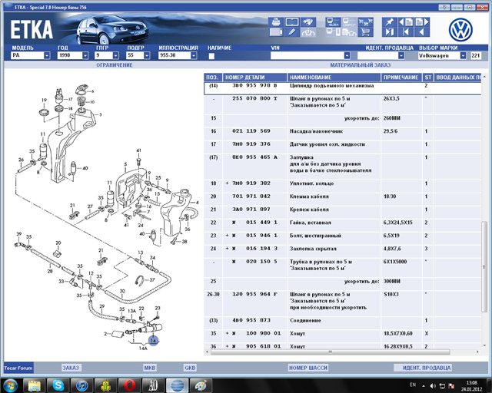Image resolution: width=492 pixels, height=393 pixels.
Task: Open the single shopping cart icon
Action: pyautogui.click(x=366, y=32)
